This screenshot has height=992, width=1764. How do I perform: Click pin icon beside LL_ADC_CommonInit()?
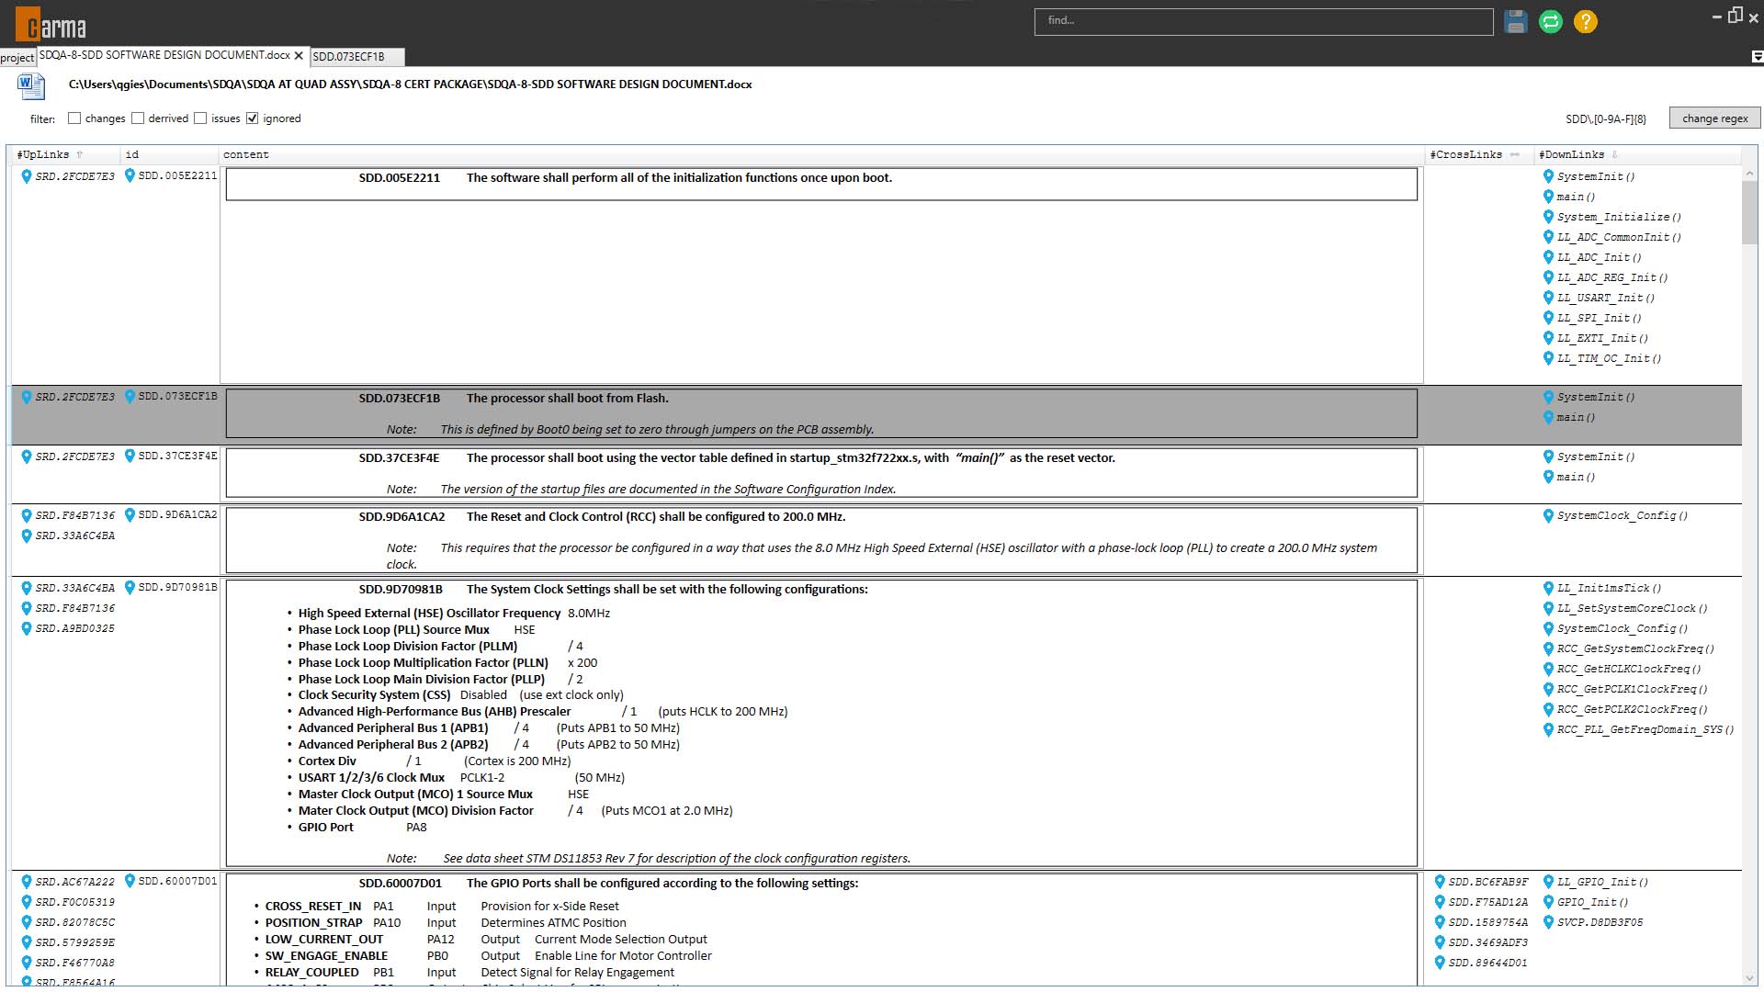[x=1548, y=237]
